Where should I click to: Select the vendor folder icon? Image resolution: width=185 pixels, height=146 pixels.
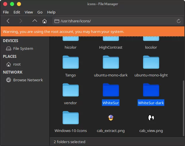tap(71, 90)
